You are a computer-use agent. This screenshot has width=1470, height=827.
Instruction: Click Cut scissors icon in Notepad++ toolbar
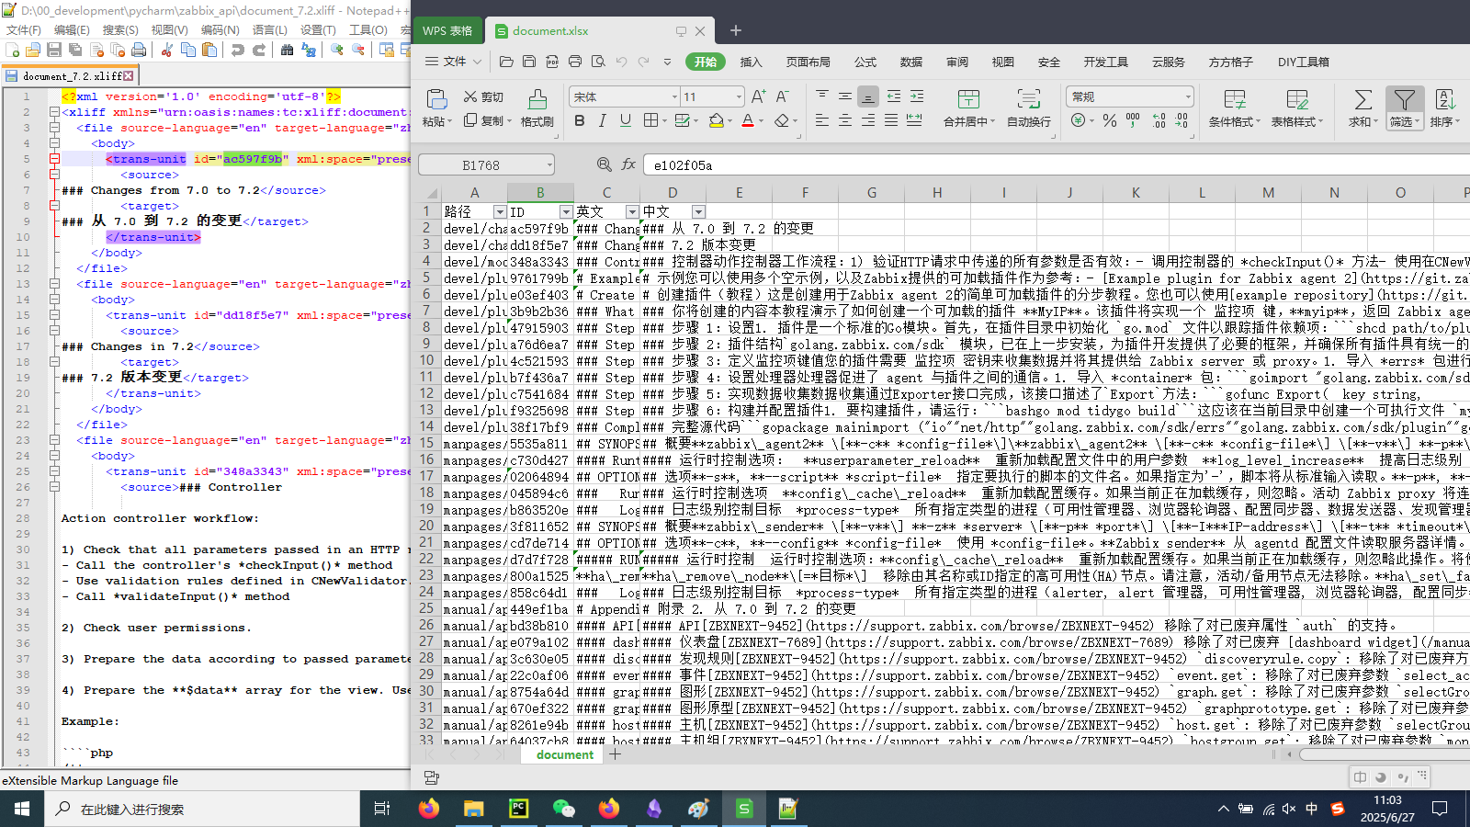(166, 50)
